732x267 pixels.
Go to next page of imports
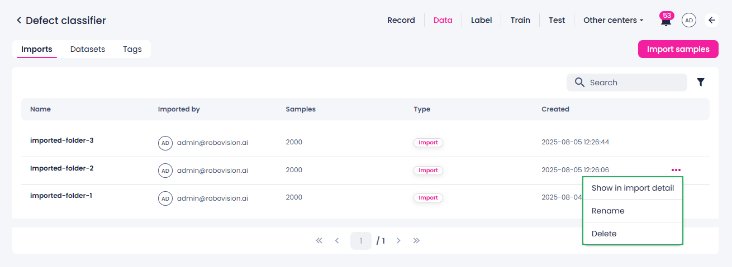click(x=398, y=241)
